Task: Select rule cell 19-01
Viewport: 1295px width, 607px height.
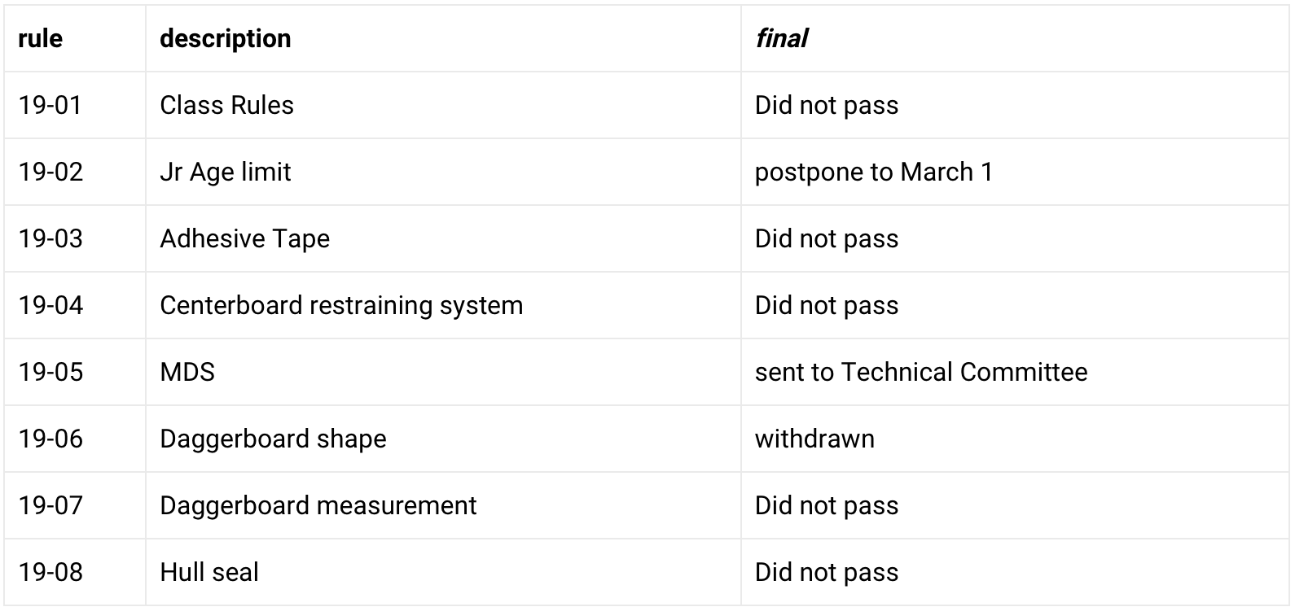Action: click(75, 105)
